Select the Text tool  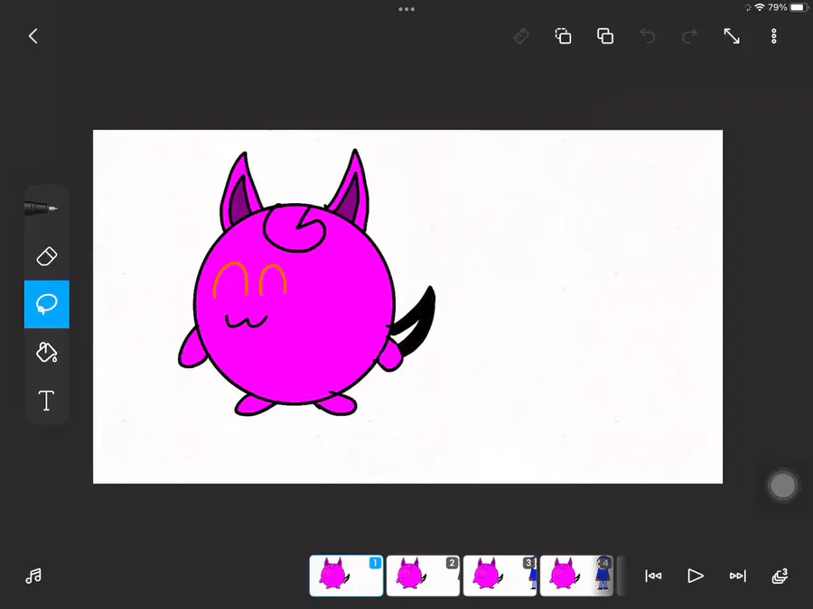click(47, 401)
